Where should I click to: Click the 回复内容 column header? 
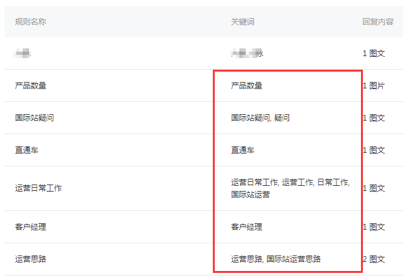pyautogui.click(x=378, y=21)
